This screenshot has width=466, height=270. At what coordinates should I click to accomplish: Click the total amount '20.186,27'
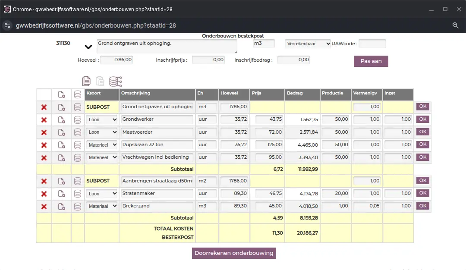point(307,233)
